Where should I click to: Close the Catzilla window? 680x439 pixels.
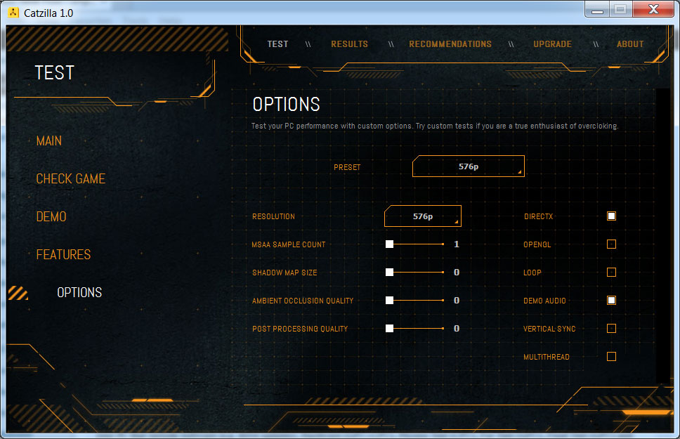click(653, 10)
